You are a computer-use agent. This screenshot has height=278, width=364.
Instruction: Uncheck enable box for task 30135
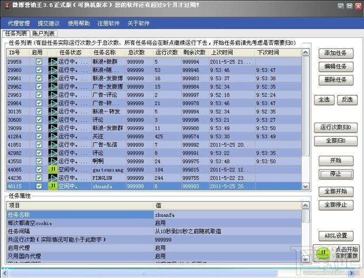click(39, 111)
